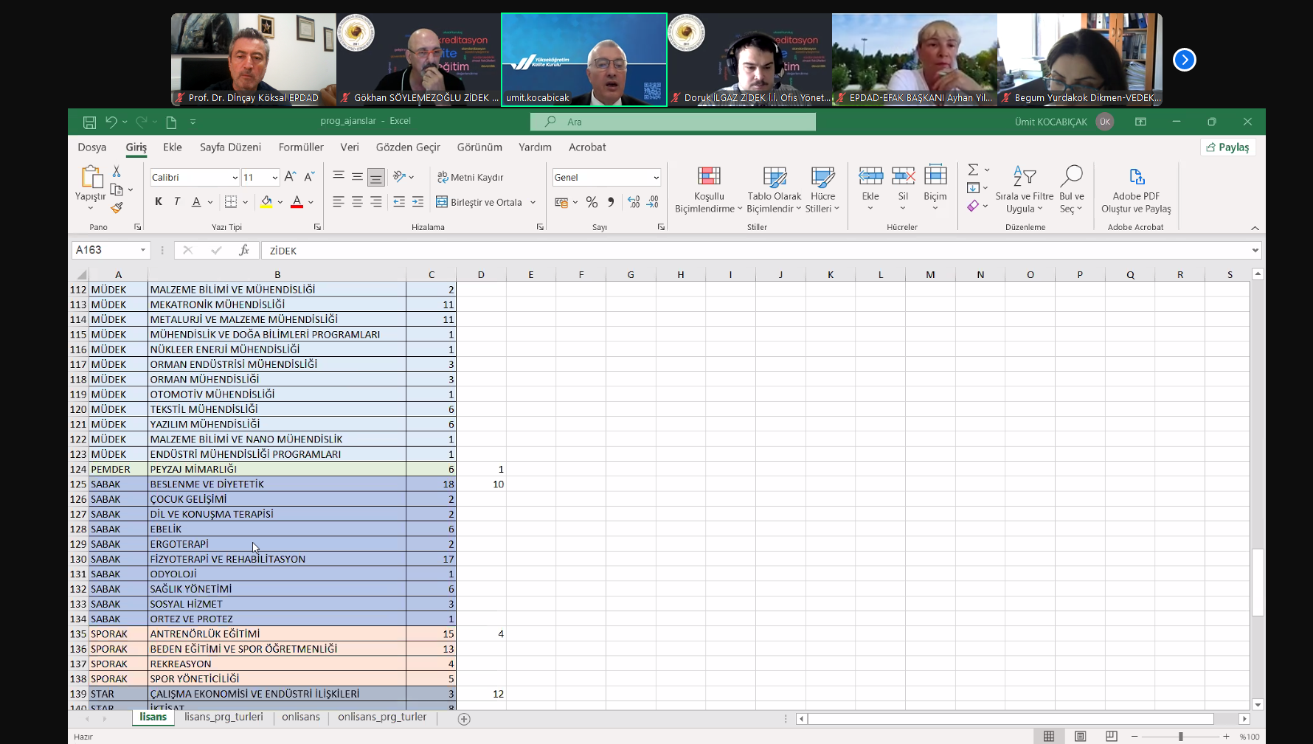Toggle Wrap Text (Metni Kaydır)
The height and width of the screenshot is (744, 1313).
click(470, 178)
